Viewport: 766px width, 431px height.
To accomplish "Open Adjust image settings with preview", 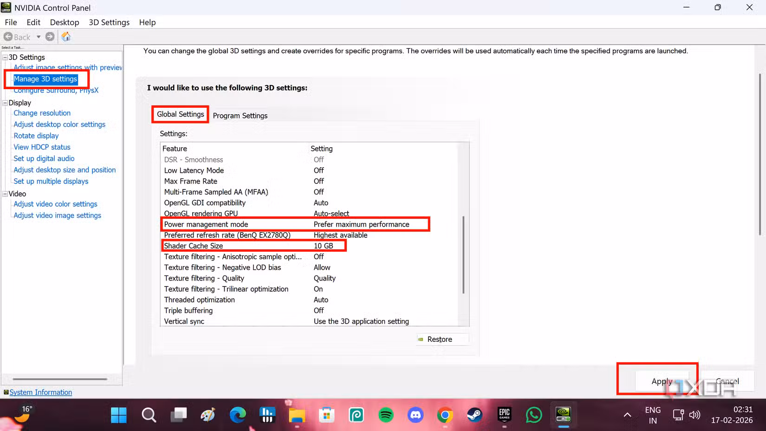I will tap(68, 67).
